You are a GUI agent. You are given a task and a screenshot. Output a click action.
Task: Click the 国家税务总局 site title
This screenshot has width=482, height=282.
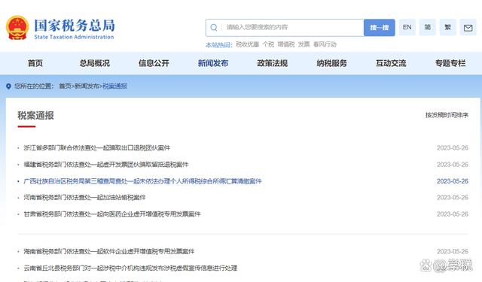pyautogui.click(x=75, y=26)
